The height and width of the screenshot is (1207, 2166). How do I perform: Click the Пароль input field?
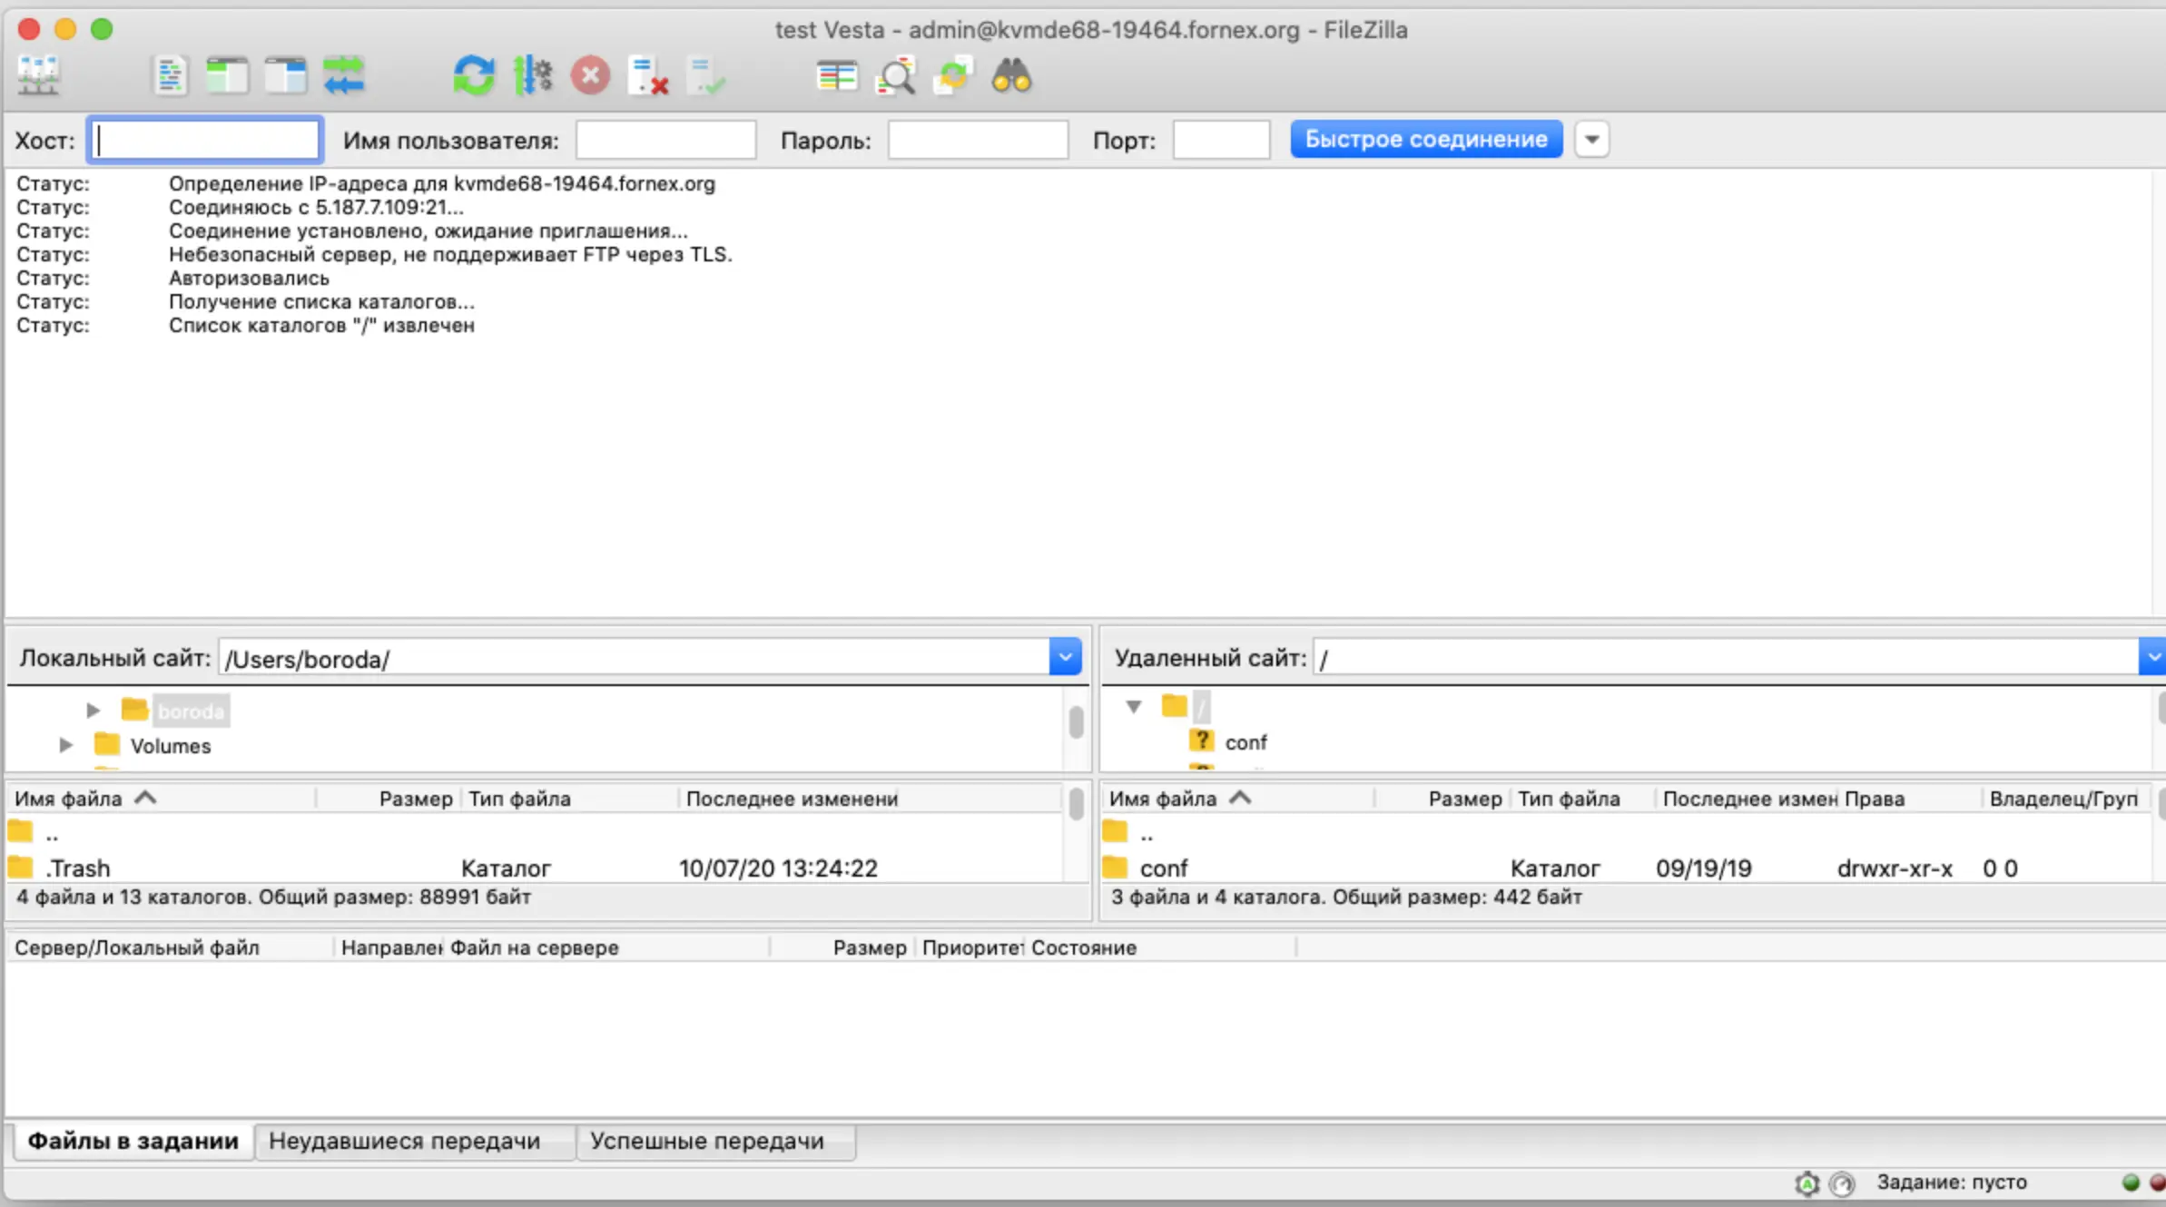[978, 141]
